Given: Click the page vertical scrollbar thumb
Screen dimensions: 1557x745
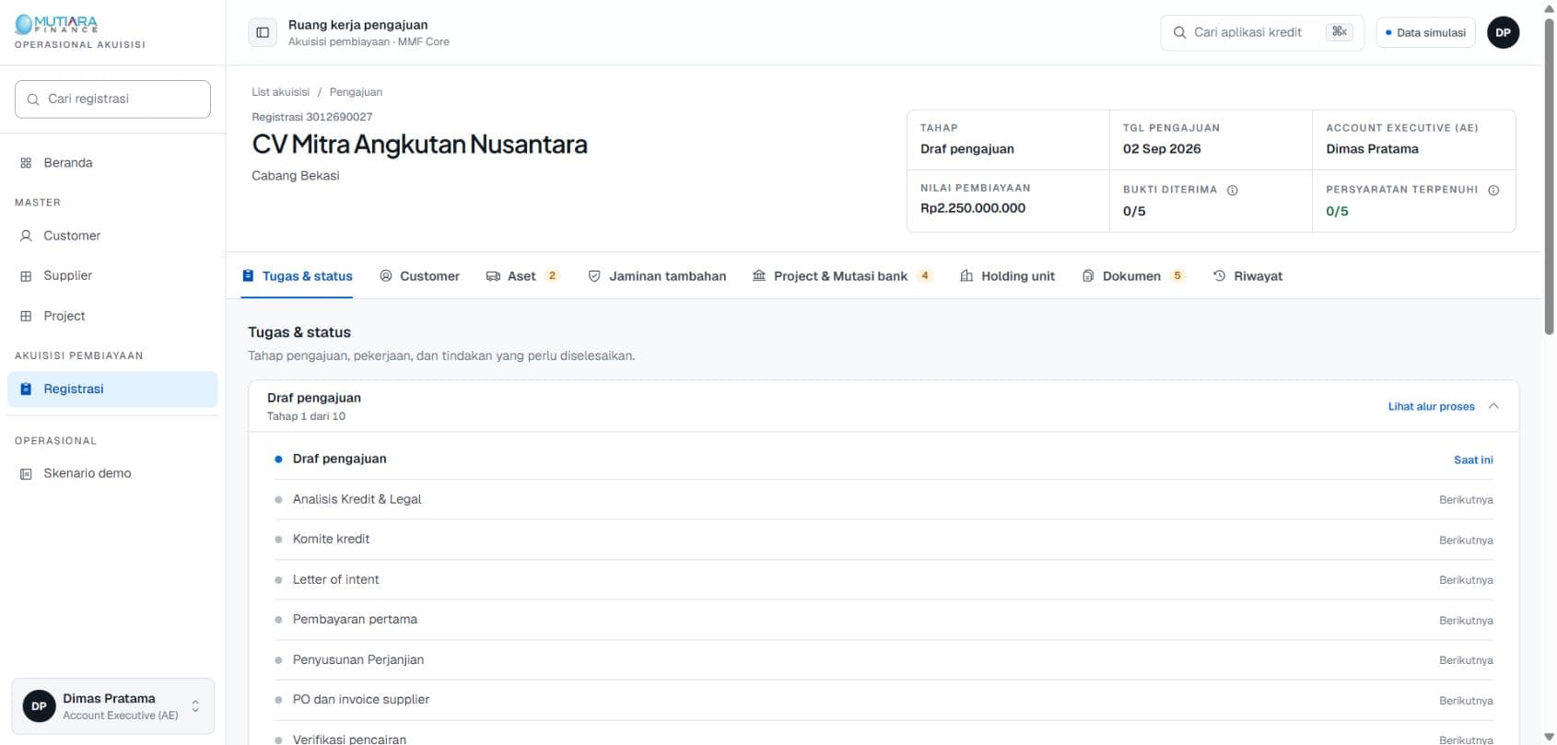Looking at the screenshot, I should tap(1549, 175).
